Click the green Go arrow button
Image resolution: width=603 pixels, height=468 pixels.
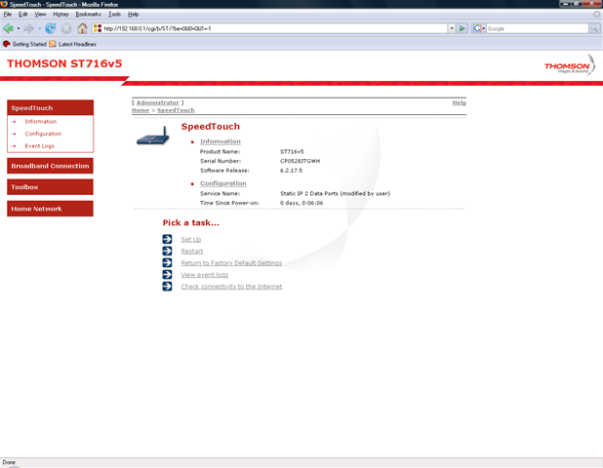(x=462, y=28)
